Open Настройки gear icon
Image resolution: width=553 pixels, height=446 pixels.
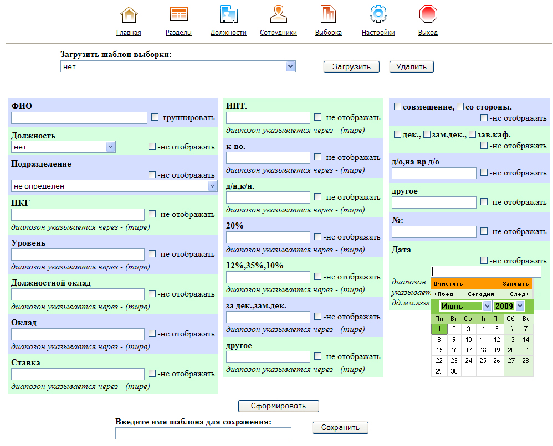coord(378,14)
